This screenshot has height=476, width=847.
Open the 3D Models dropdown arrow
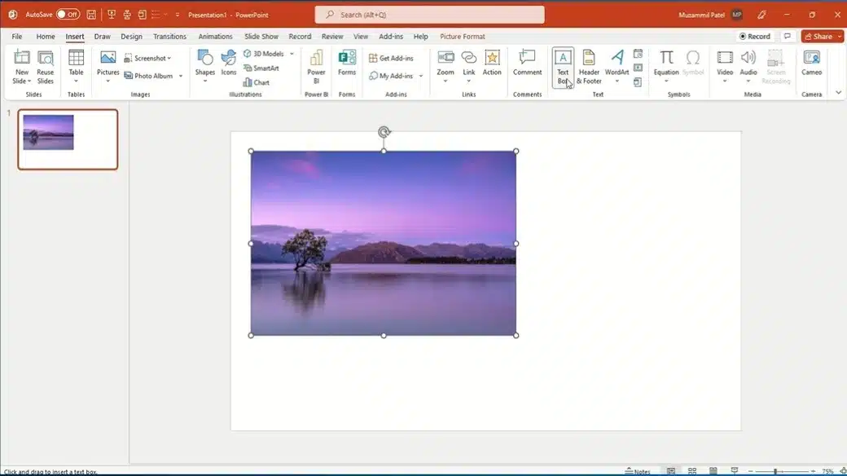coord(292,54)
